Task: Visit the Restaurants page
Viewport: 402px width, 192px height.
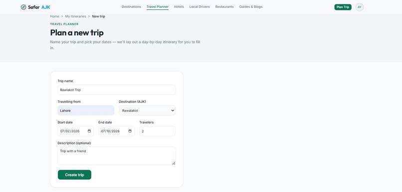Action: tap(224, 7)
